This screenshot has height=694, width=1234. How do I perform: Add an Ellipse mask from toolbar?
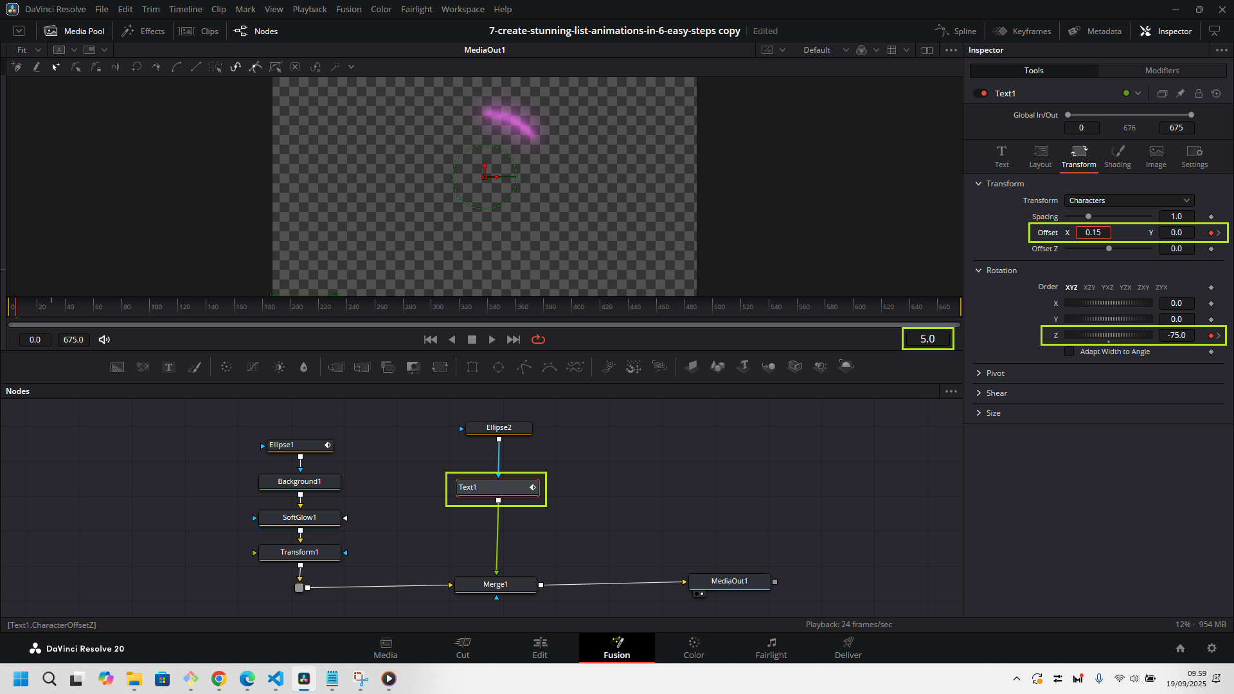(498, 367)
